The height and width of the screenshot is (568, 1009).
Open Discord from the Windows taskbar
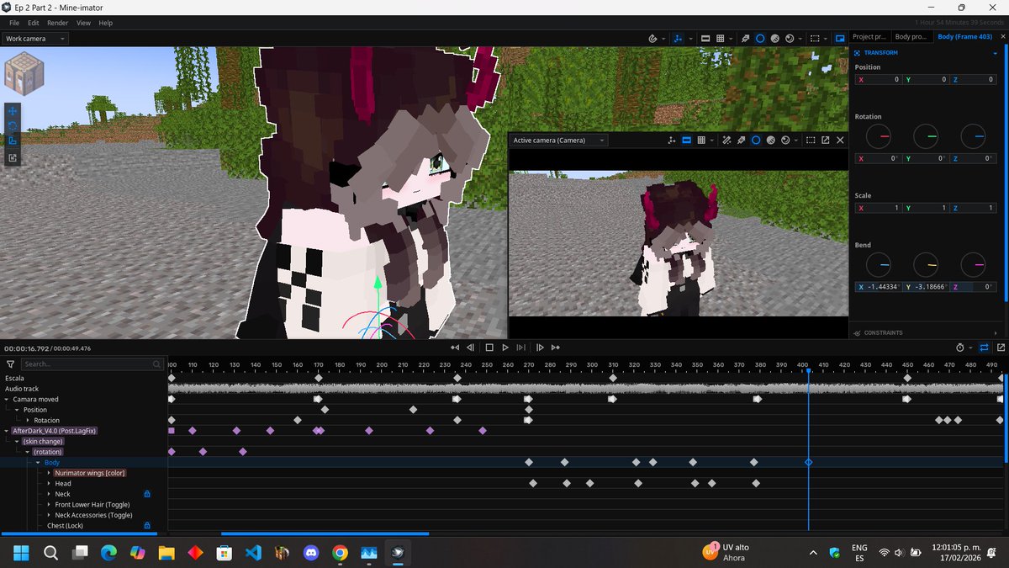click(311, 553)
